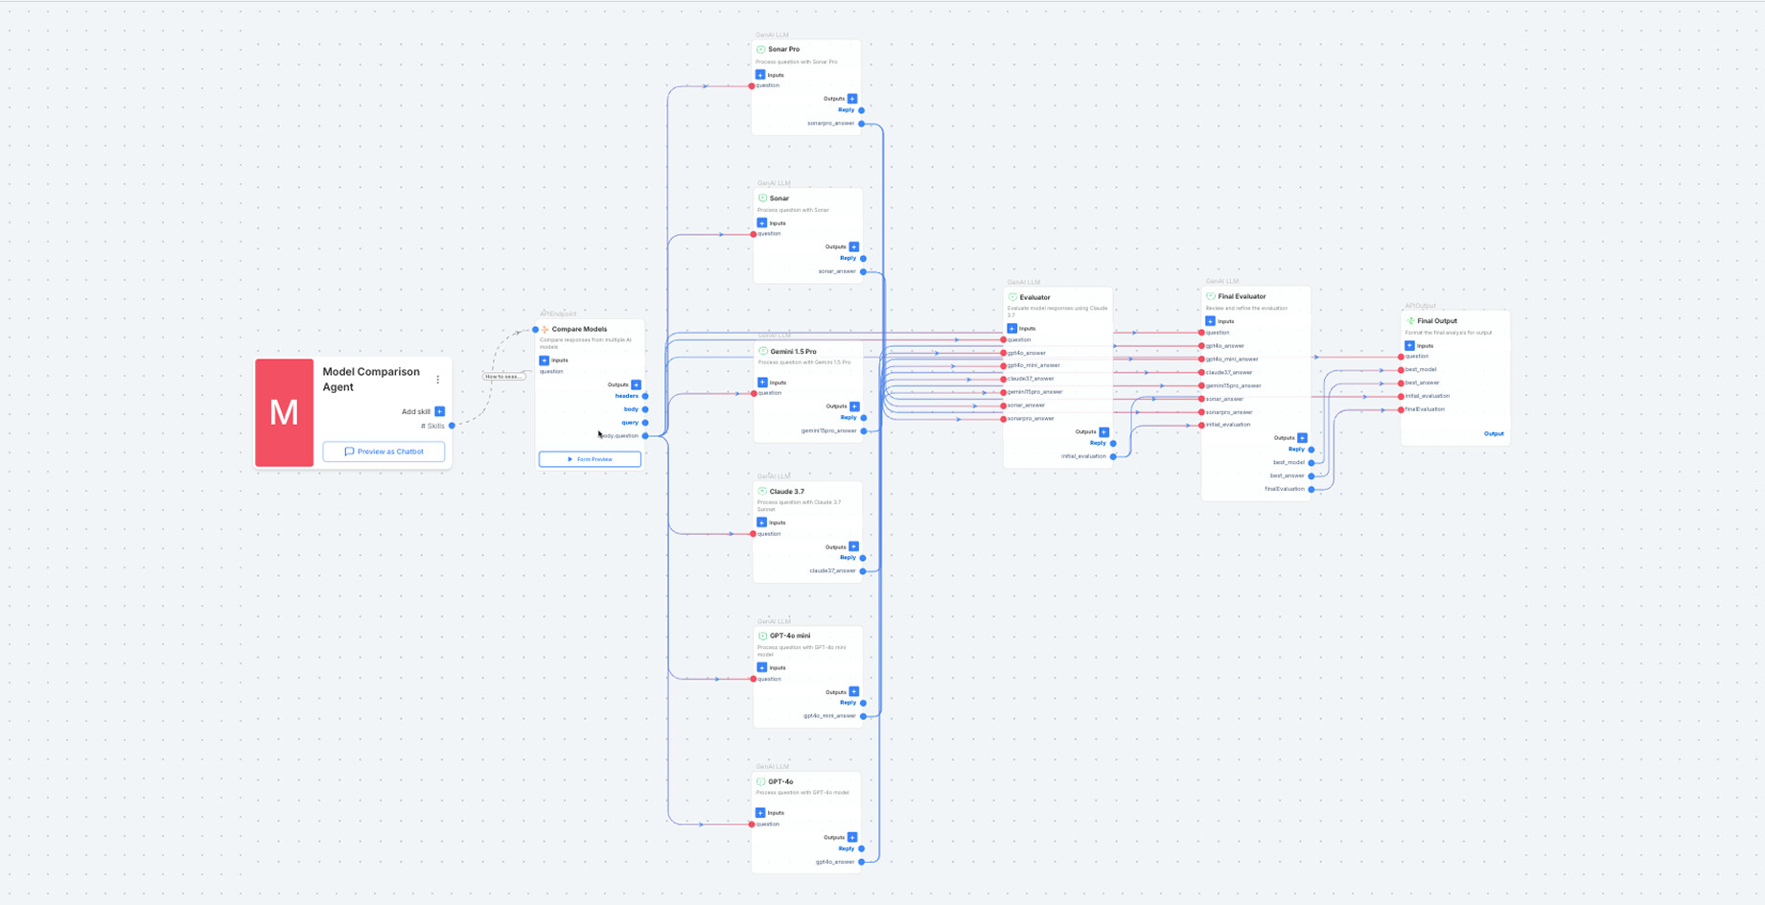Select the finalEvaluation output port on Final Evaluator

[x=1312, y=489]
